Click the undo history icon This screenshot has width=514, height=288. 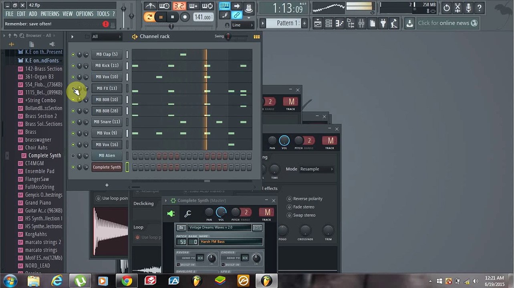click(446, 8)
